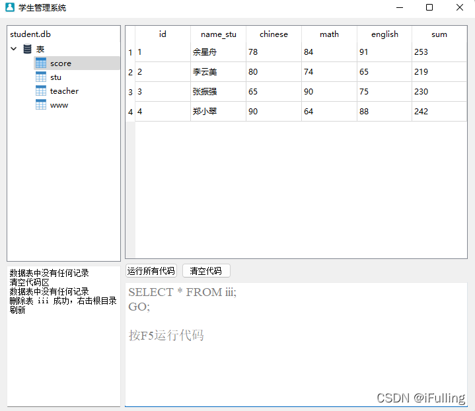Select row header number 3
This screenshot has width=475, height=411.
pos(130,92)
